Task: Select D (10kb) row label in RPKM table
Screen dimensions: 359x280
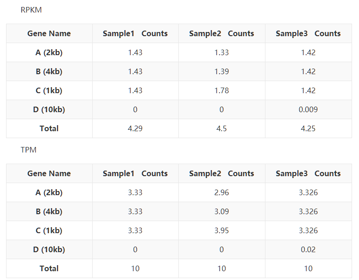Action: pos(49,109)
